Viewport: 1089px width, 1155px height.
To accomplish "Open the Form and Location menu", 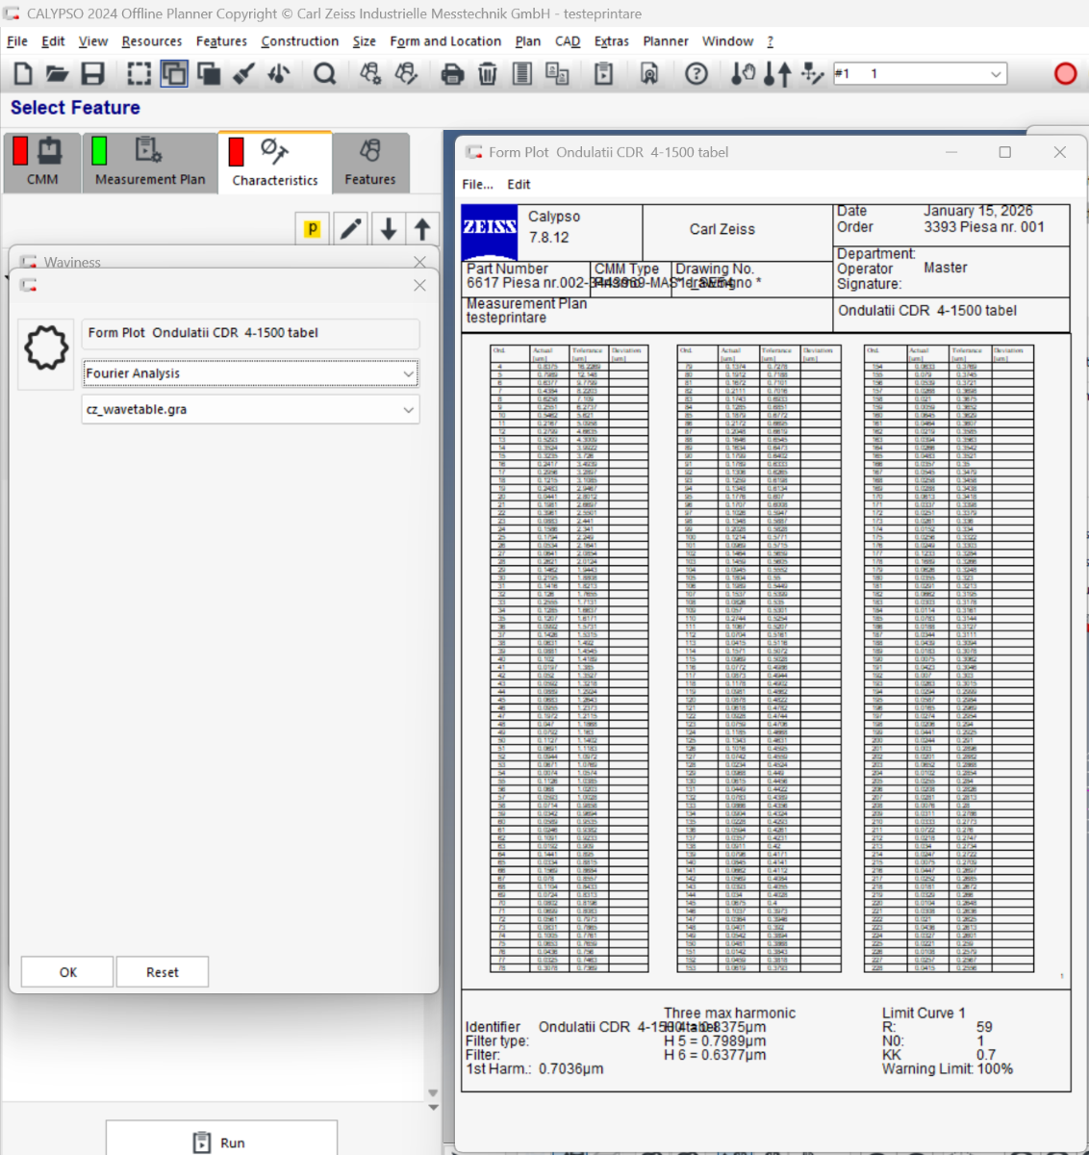I will (x=445, y=41).
